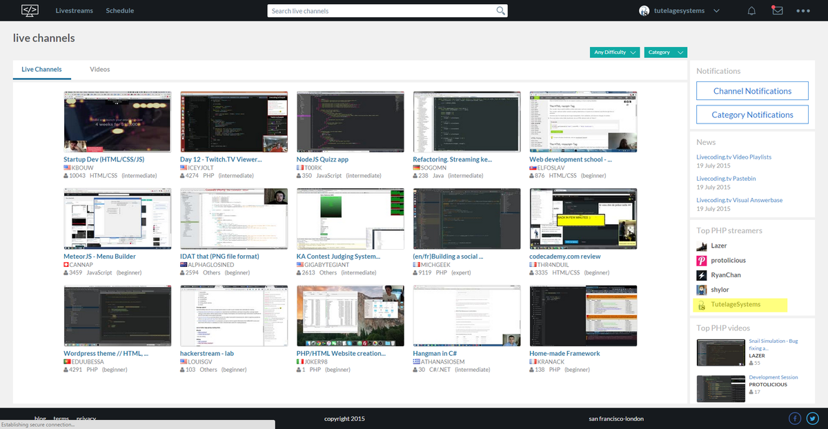Open the inbox envelope icon with red badge
This screenshot has width=828, height=429.
click(x=778, y=10)
